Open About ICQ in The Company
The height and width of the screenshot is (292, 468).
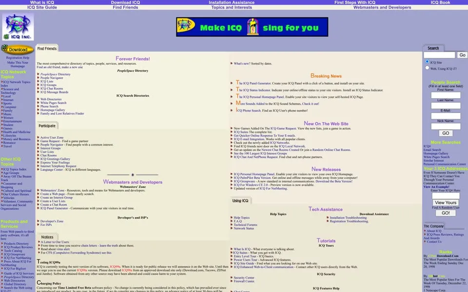tap(434, 231)
